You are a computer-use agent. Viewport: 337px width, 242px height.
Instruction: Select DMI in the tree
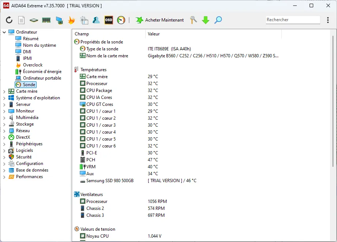[x=27, y=52]
